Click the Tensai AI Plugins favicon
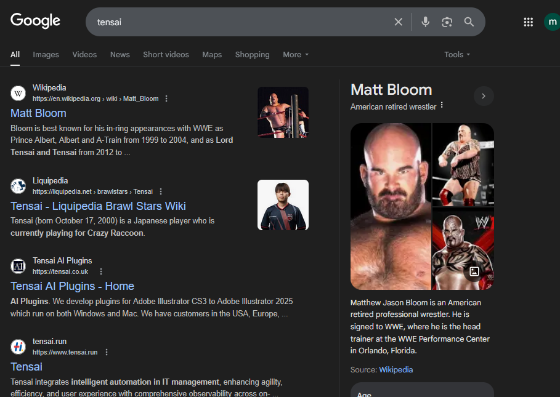The width and height of the screenshot is (560, 397). pos(18,266)
